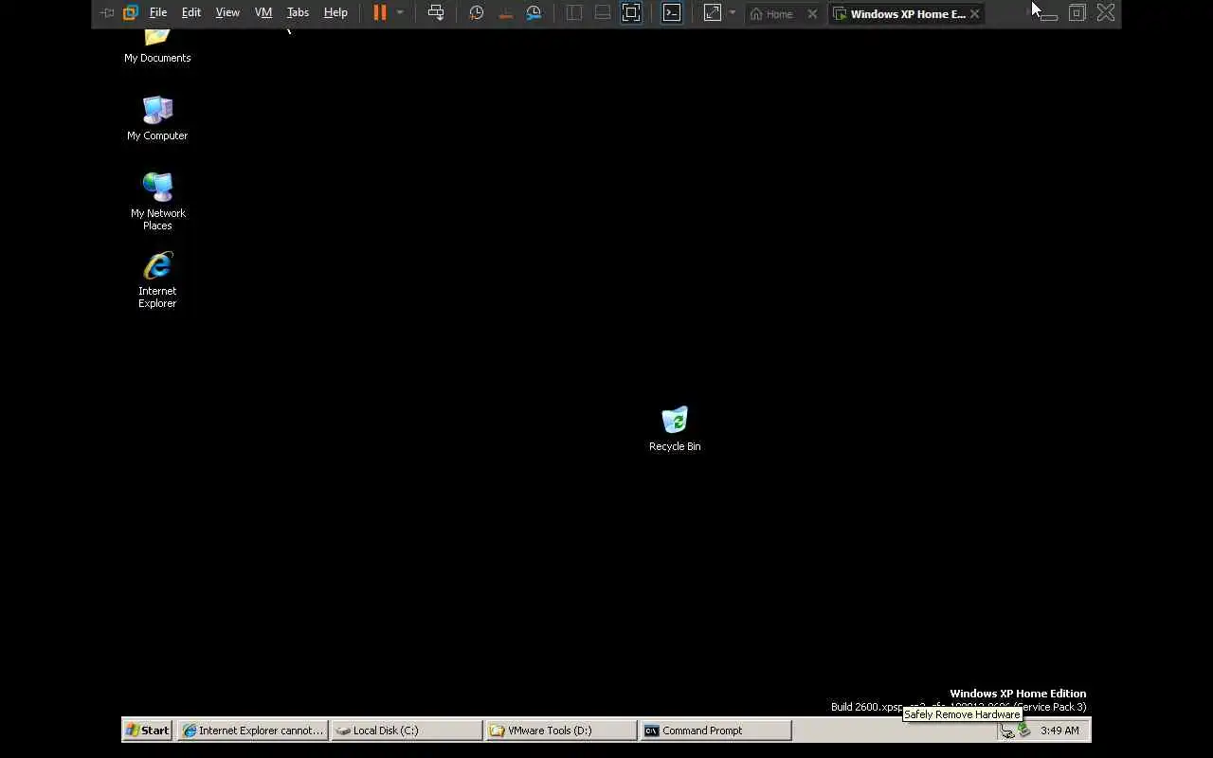Open the console view icon
The height and width of the screenshot is (758, 1213).
672,13
